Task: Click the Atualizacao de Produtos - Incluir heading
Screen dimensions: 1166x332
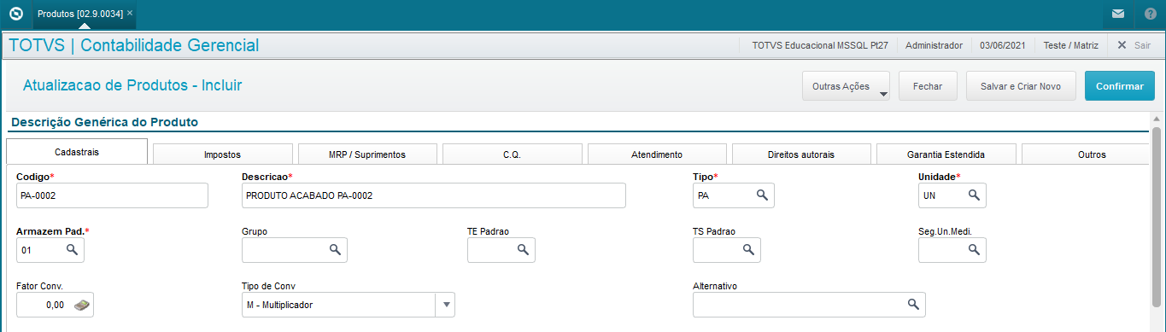Action: click(x=132, y=85)
